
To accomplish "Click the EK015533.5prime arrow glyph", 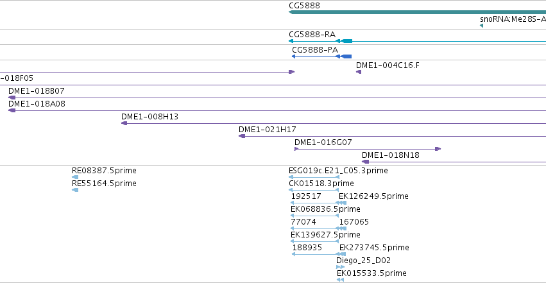I will (x=340, y=280).
